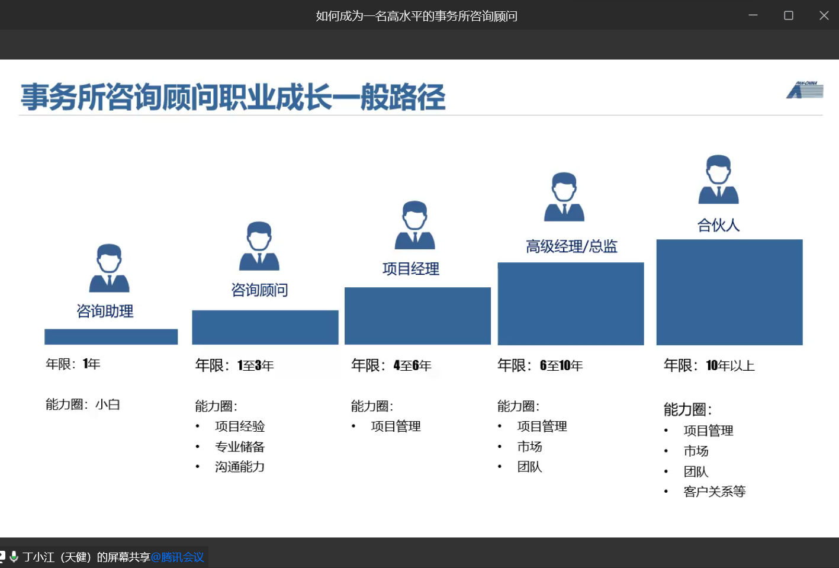This screenshot has height=568, width=839.
Task: Select the 合伙人 person icon
Action: [x=718, y=179]
